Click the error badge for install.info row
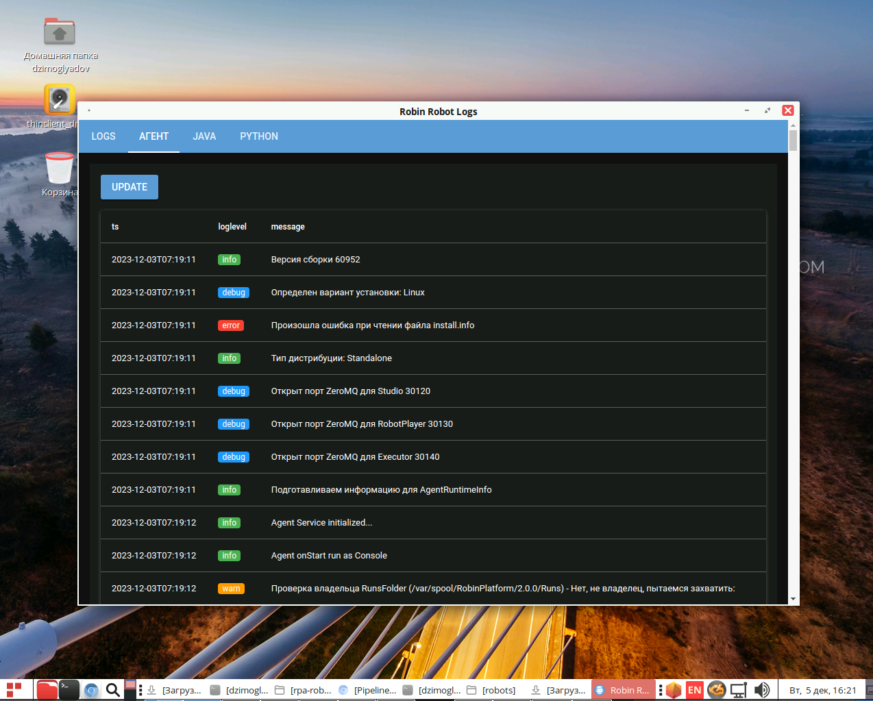Image resolution: width=873 pixels, height=701 pixels. pos(231,325)
